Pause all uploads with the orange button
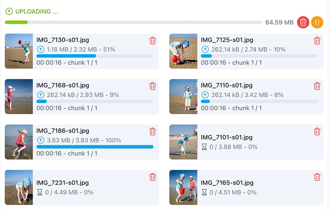 (317, 22)
